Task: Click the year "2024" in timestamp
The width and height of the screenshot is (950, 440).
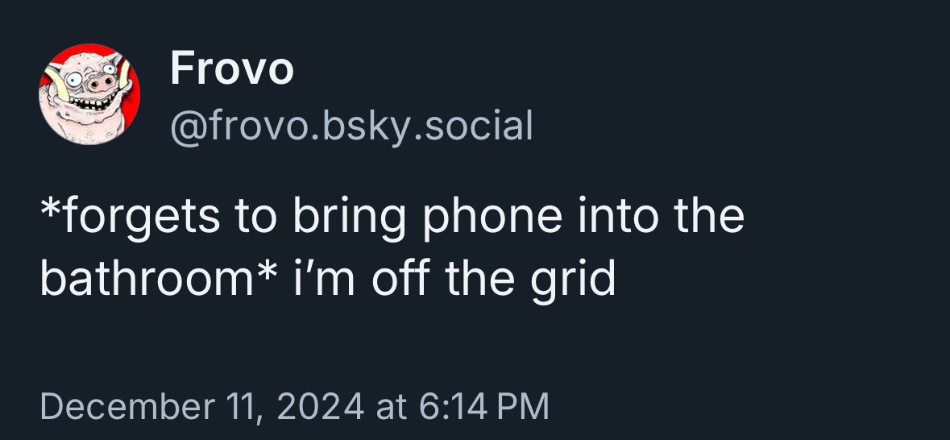Action: pyautogui.click(x=322, y=405)
